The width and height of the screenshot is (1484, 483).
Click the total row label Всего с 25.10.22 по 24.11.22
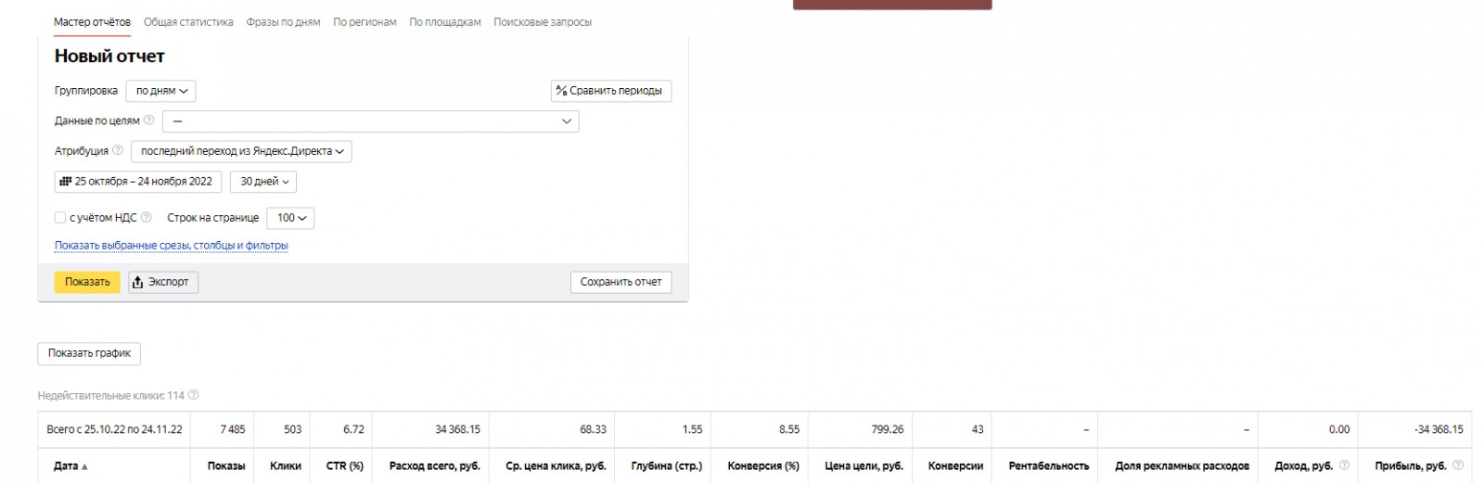[x=114, y=430]
